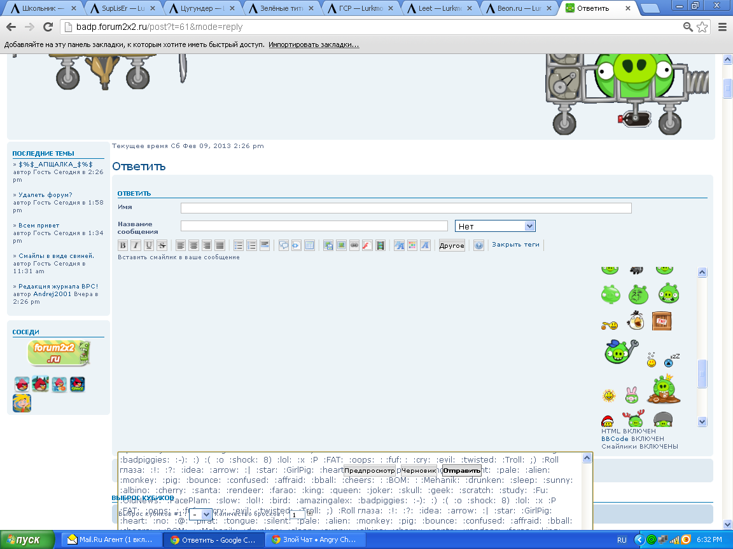Open the Нет message icon dropdown

point(495,226)
